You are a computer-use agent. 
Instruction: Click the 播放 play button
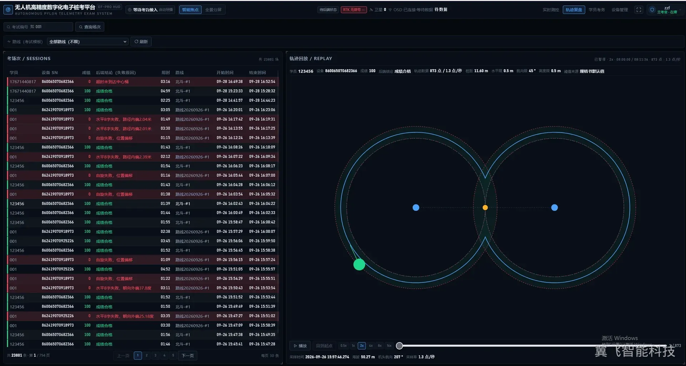click(x=300, y=346)
